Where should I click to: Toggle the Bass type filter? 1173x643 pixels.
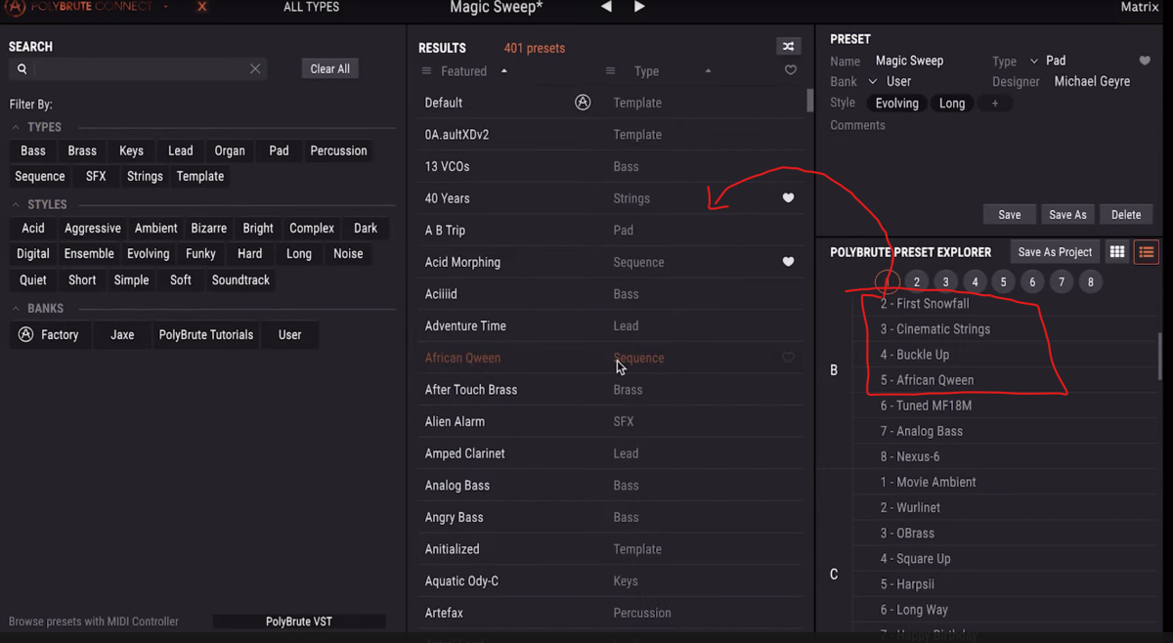[33, 150]
